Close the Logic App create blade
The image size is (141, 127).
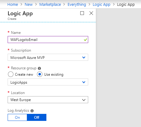(91, 13)
